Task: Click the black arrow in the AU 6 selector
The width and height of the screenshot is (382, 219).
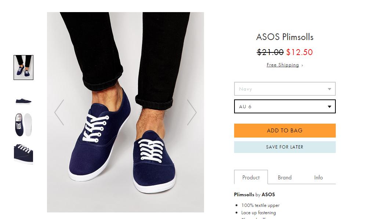Action: 329,107
